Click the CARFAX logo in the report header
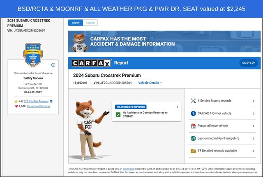 click(x=91, y=63)
